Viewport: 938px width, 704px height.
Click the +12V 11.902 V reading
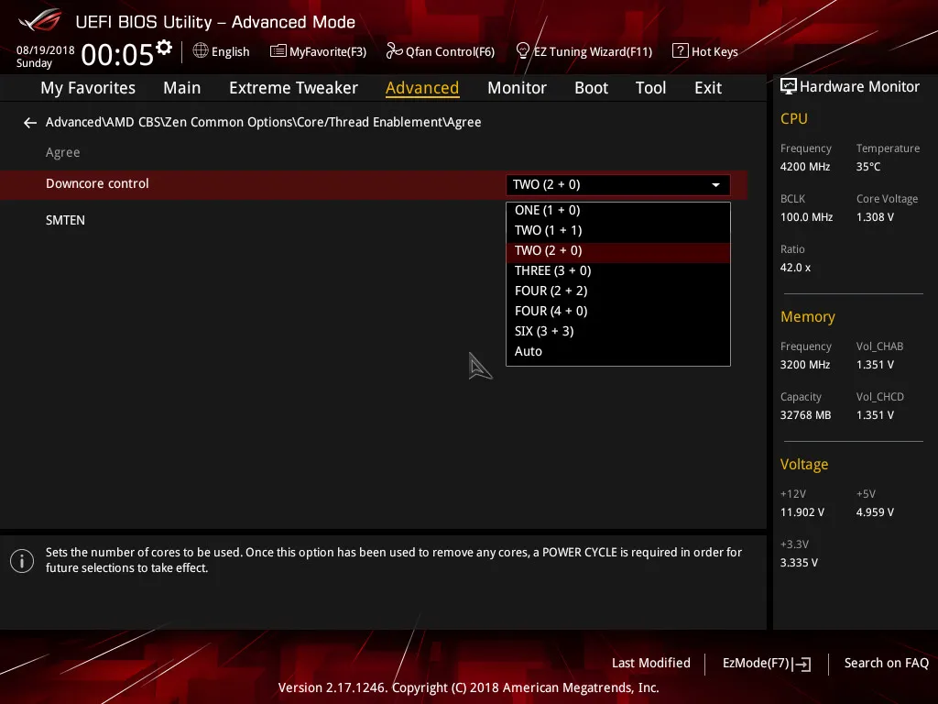coord(802,512)
